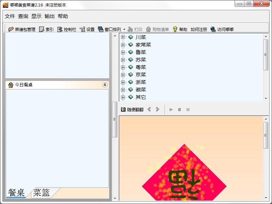272x204 pixels.
Task: Switch to the 菜篮 tab
Action: pyautogui.click(x=42, y=193)
